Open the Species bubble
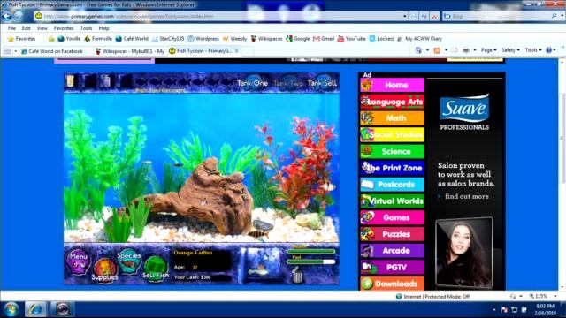 point(128,261)
